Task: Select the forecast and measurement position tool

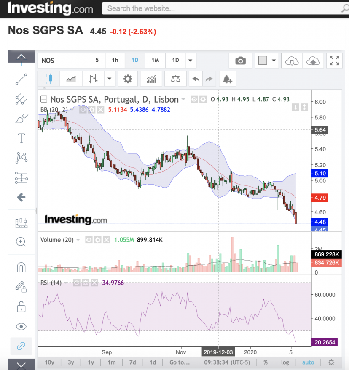Action: [x=21, y=177]
